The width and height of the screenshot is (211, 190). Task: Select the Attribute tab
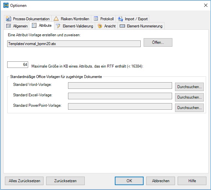pos(42,25)
